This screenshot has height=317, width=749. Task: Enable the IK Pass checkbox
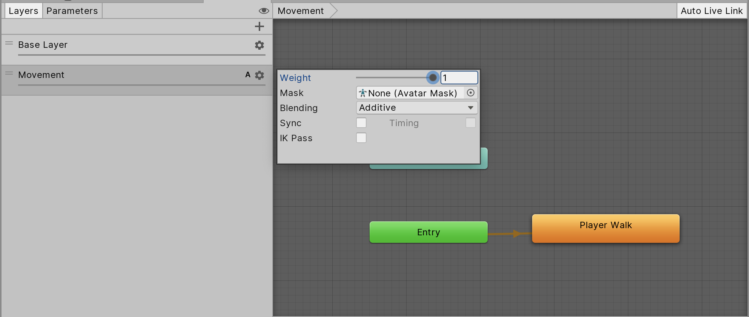pos(361,138)
